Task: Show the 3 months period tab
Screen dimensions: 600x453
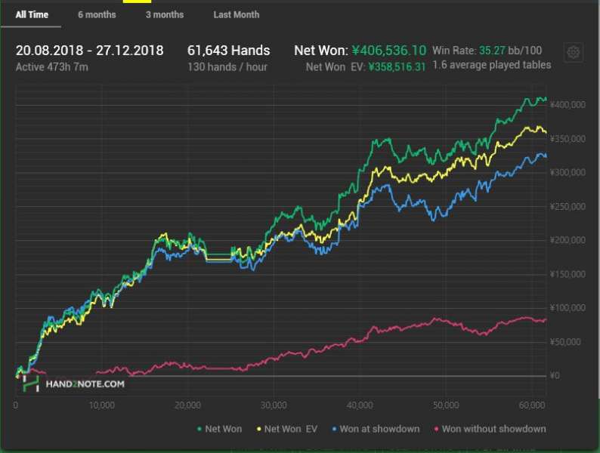Action: [165, 14]
